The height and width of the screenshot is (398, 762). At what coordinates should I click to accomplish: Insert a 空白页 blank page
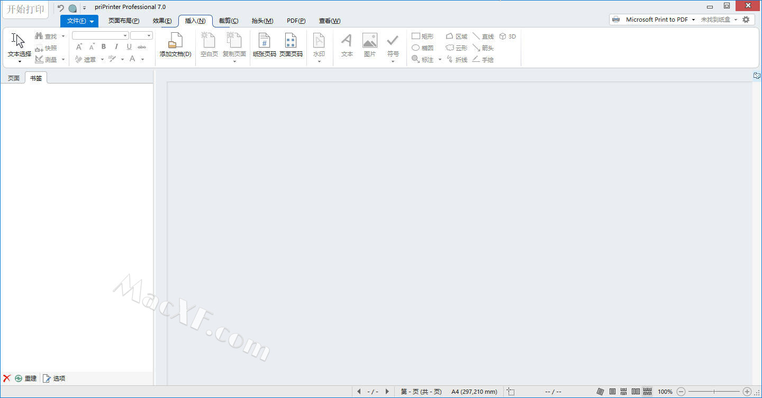click(209, 45)
